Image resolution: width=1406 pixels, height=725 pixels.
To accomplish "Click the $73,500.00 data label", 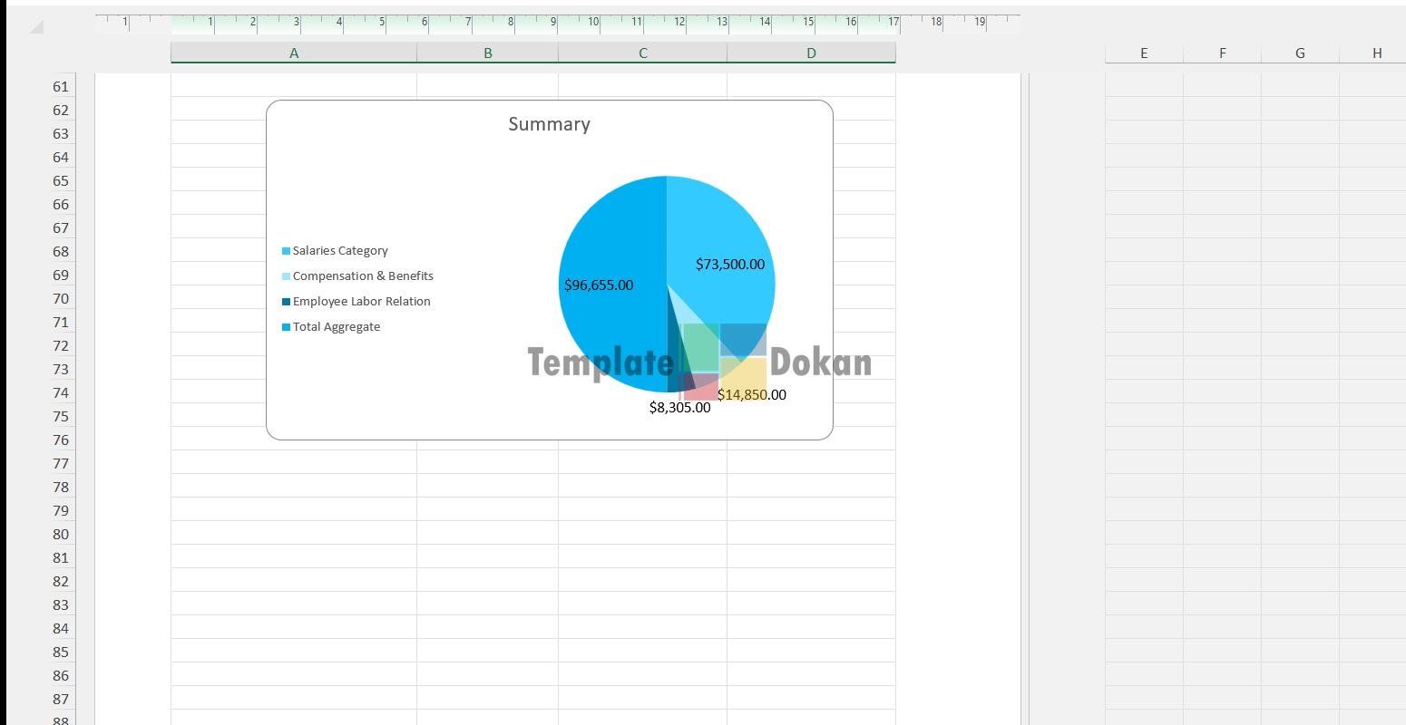I will click(x=729, y=265).
